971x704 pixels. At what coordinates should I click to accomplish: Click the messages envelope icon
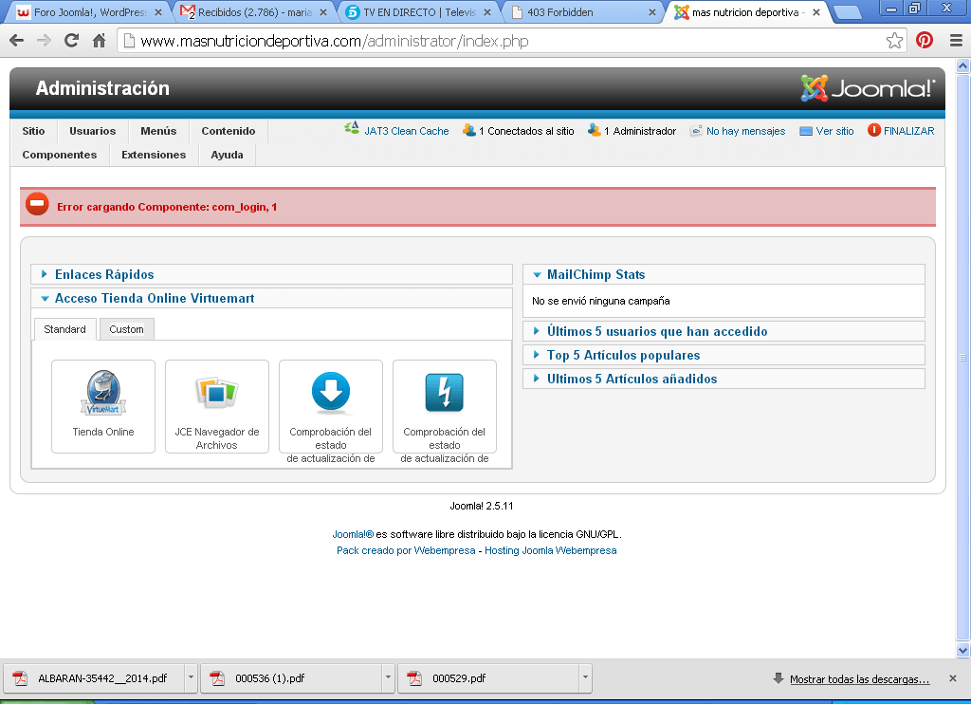696,131
